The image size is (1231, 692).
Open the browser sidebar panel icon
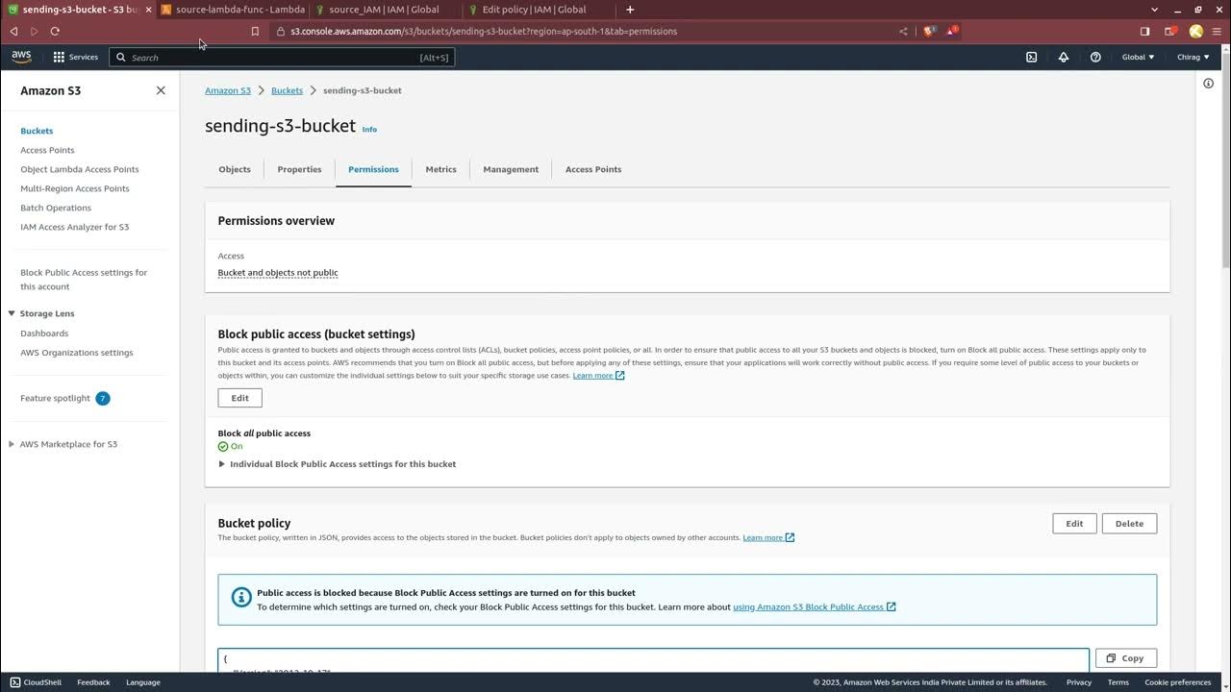coord(1144,31)
